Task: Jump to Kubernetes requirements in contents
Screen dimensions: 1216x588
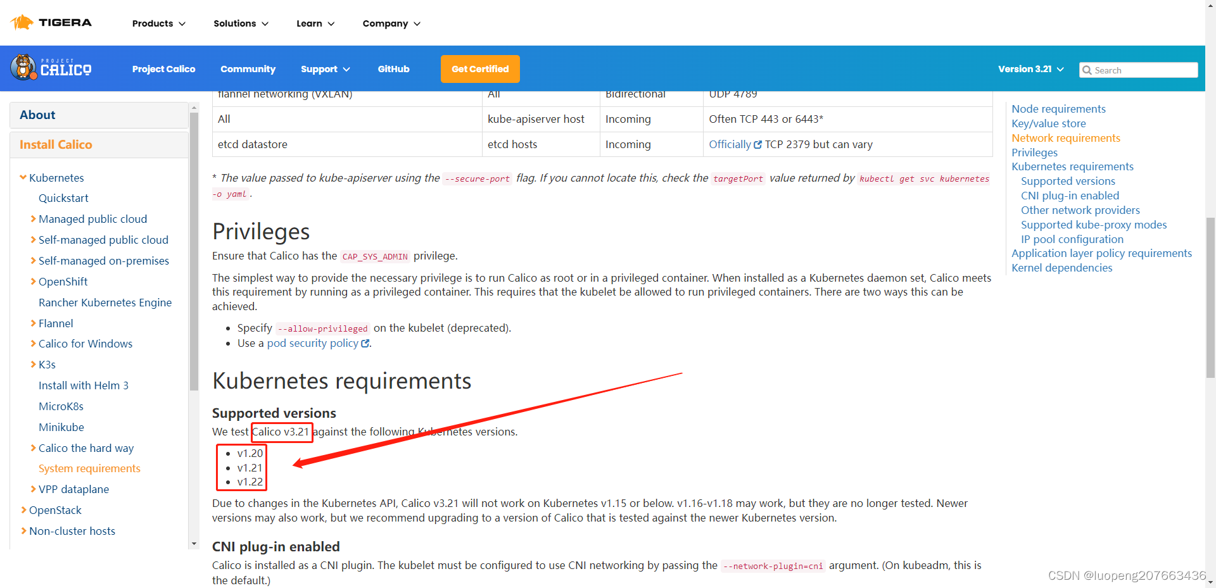Action: point(1072,166)
